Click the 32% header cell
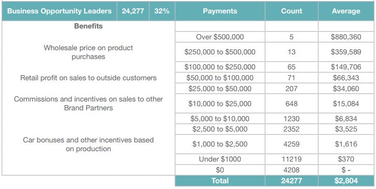 click(162, 11)
